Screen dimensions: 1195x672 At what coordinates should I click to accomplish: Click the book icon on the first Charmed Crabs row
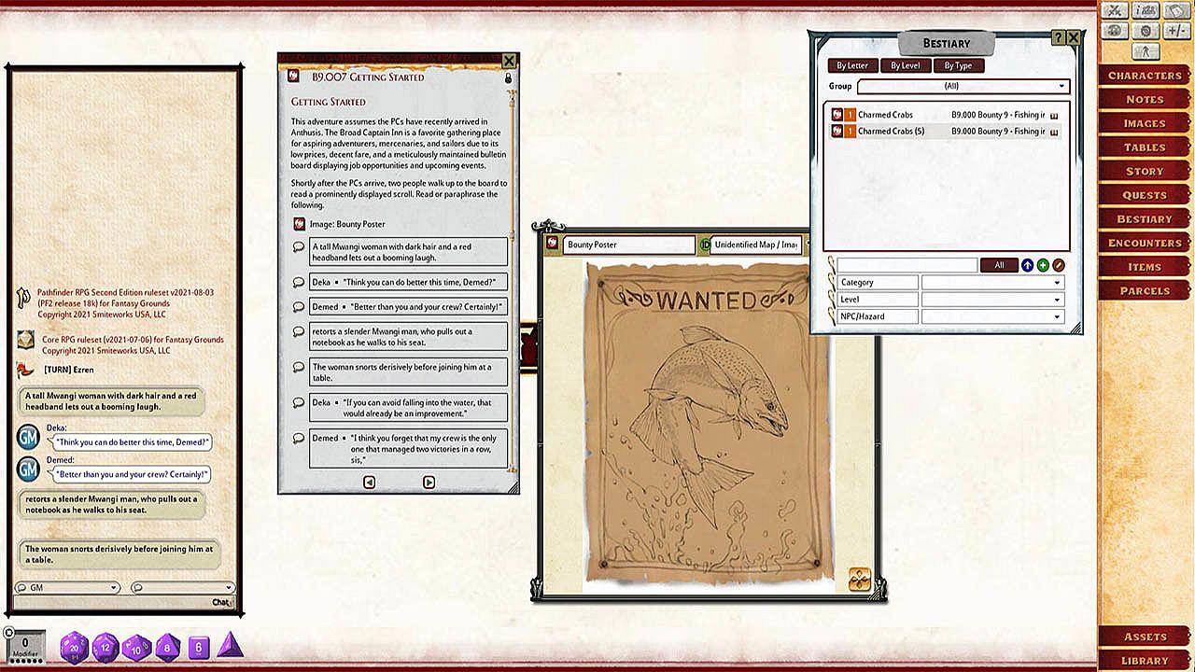(x=1055, y=115)
